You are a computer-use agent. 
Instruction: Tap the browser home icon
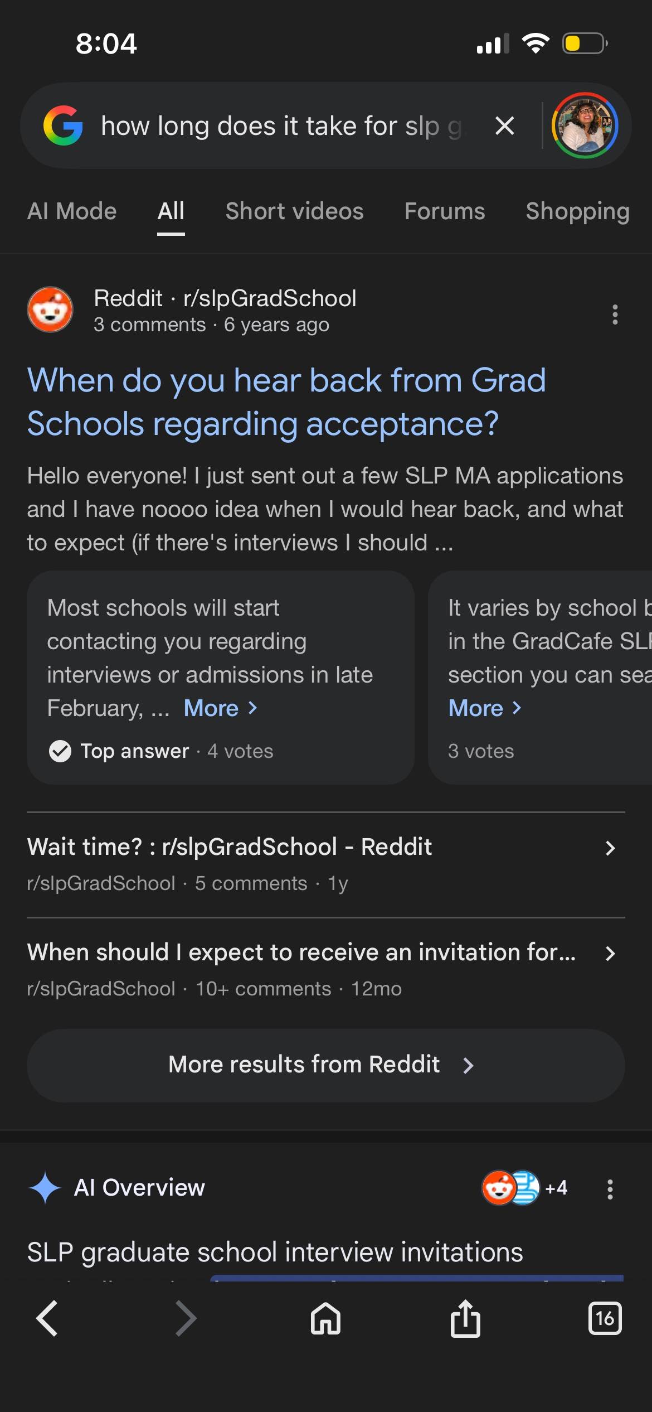[326, 1318]
